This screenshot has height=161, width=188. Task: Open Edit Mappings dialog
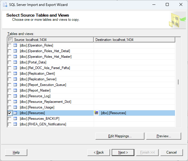point(120,136)
